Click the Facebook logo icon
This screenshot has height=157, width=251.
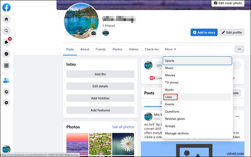click(7, 7)
